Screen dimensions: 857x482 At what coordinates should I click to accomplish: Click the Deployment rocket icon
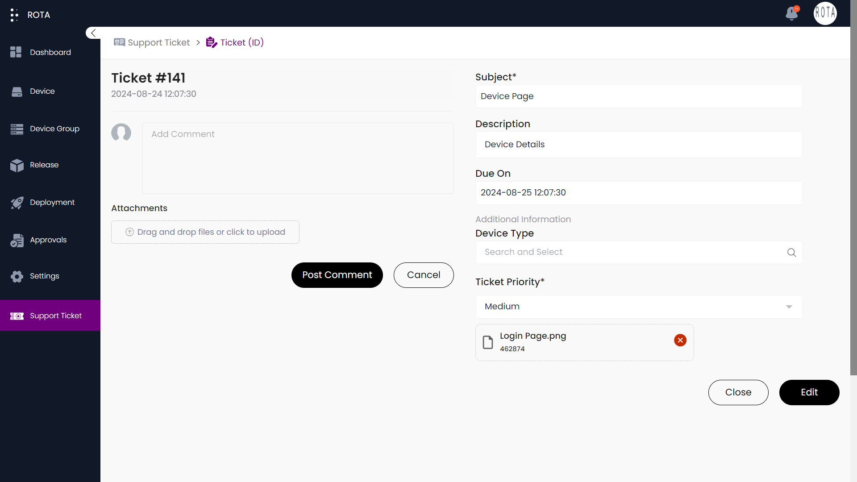coord(17,203)
